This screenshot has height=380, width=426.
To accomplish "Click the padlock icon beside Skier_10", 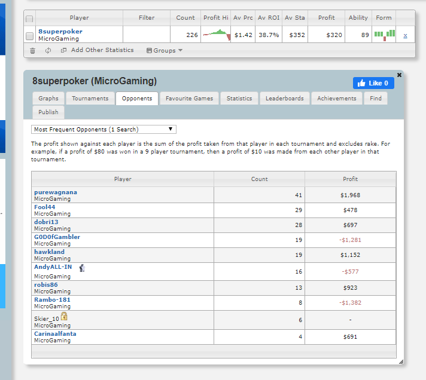I will 64,316.
